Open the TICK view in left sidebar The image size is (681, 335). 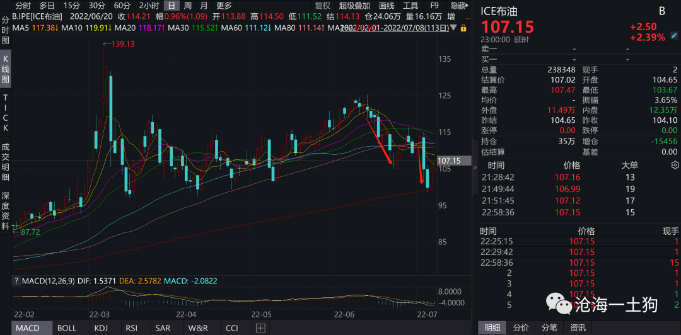coord(6,113)
